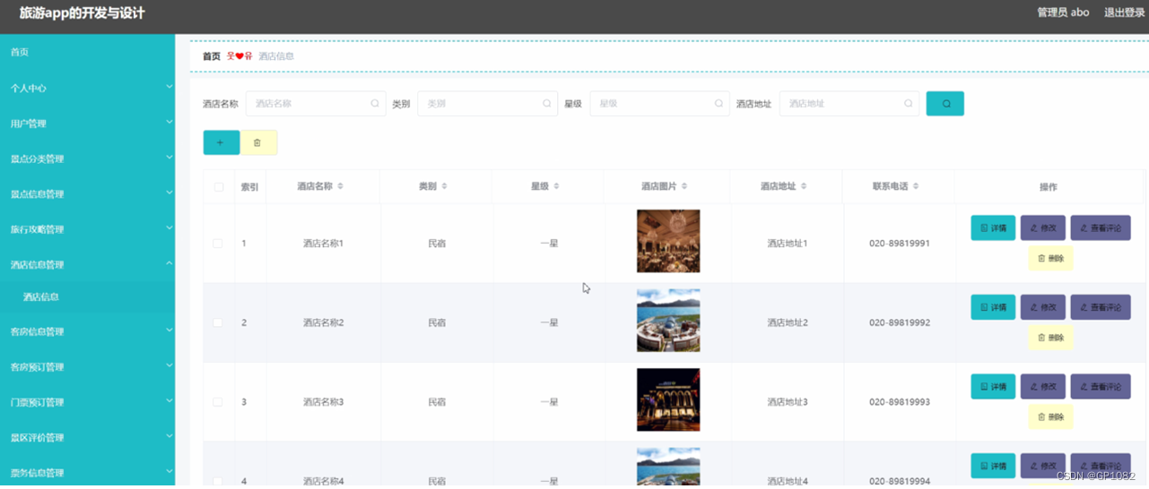Collapse 酒店信息管理 sidebar menu
This screenshot has width=1149, height=489.
tap(87, 264)
